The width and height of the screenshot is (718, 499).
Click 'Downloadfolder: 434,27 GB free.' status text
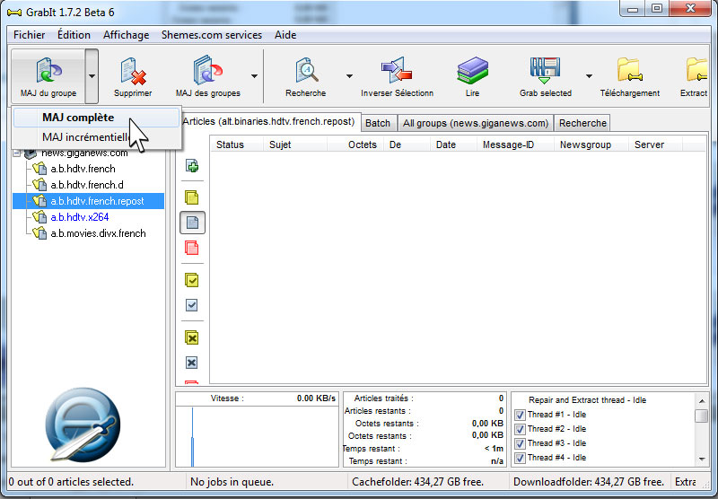(x=589, y=482)
